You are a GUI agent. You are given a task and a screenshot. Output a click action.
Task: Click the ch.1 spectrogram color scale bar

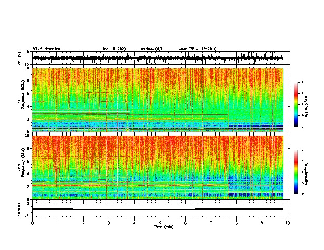296,105
